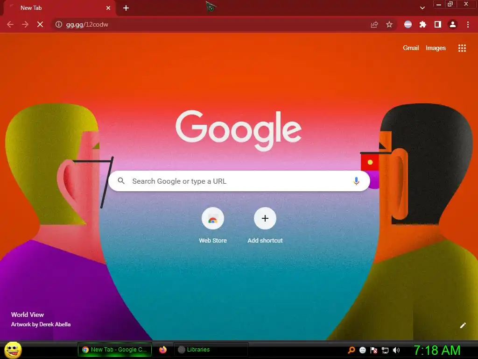The height and width of the screenshot is (359, 478).
Task: Open Libraries taskbar window
Action: coord(211,350)
